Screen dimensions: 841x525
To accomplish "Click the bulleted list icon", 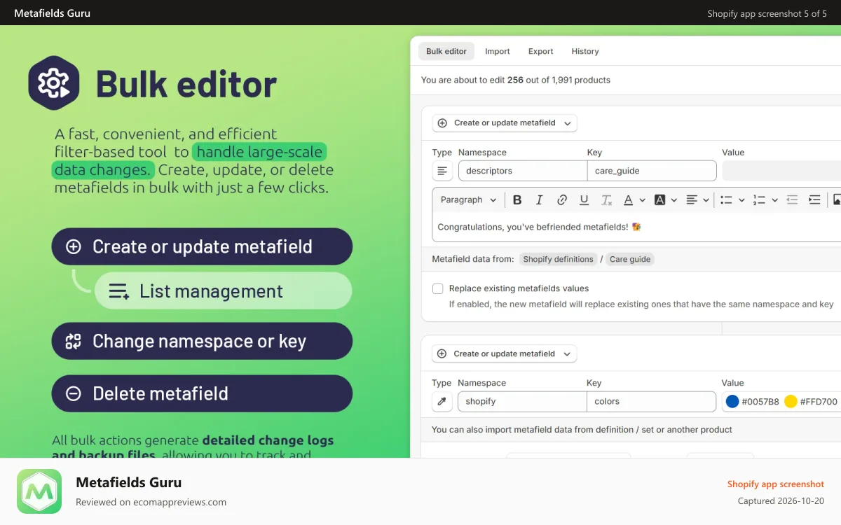I will [x=726, y=200].
